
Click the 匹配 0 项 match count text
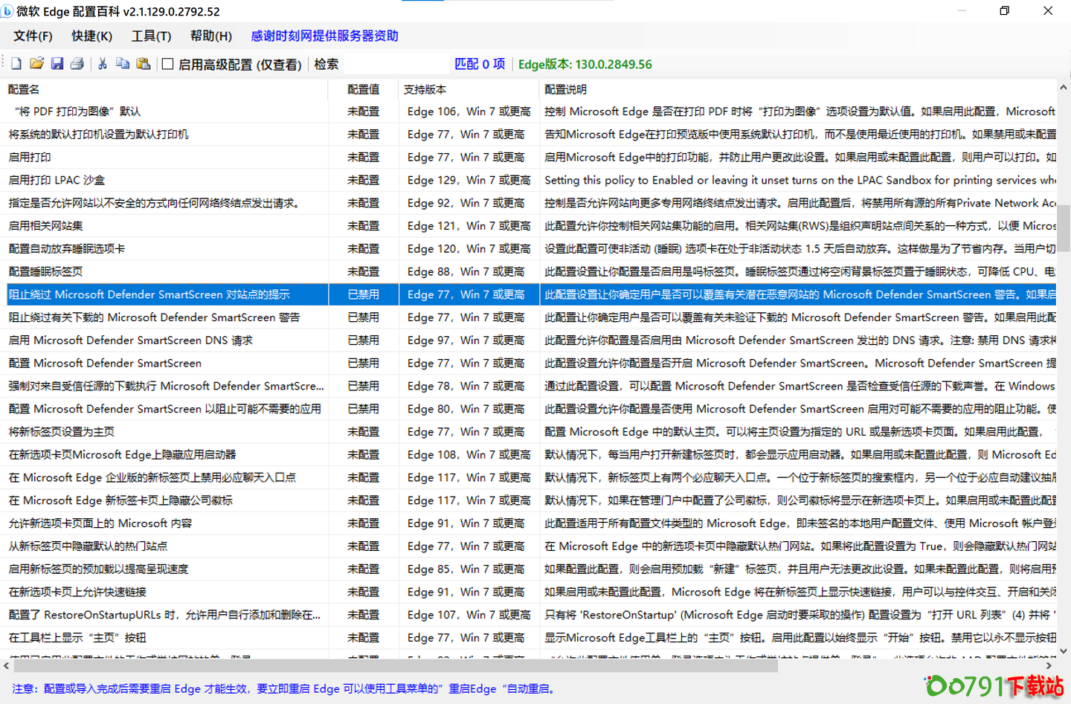(480, 64)
